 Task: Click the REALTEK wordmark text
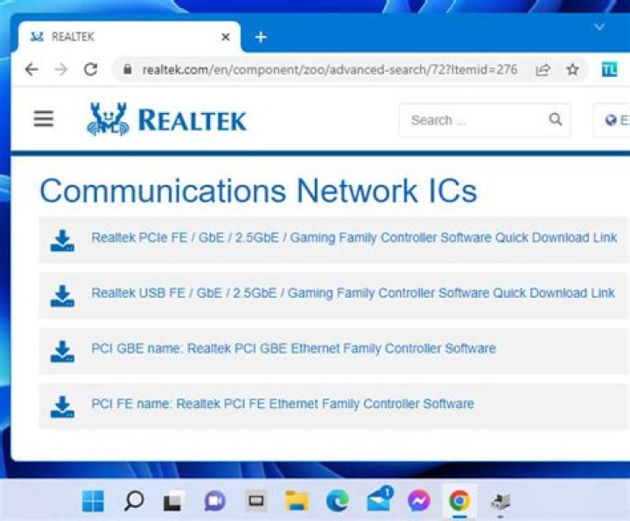pos(192,120)
